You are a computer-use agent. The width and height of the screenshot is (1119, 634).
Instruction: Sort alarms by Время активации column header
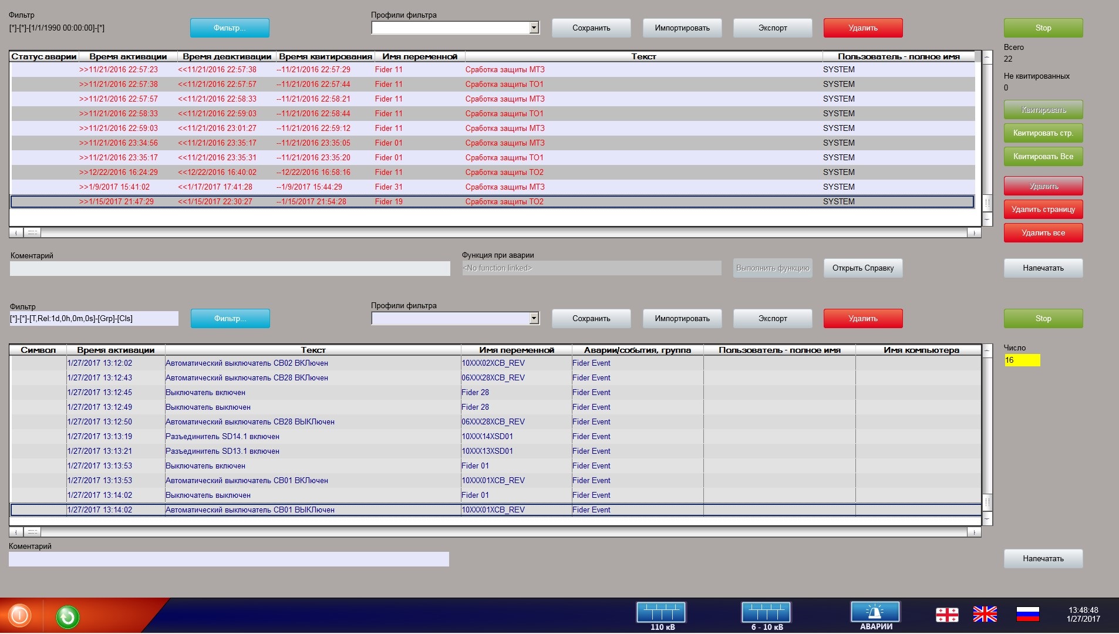[128, 56]
